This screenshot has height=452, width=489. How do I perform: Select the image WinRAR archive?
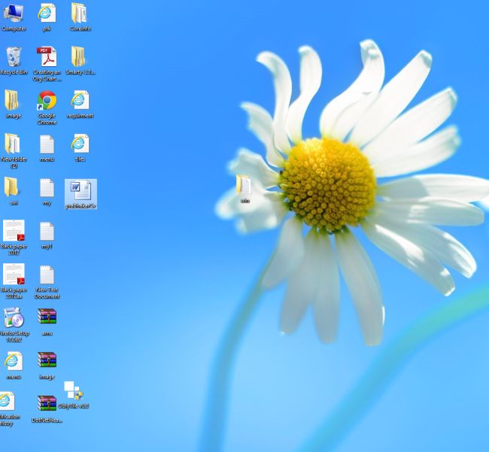tap(47, 366)
